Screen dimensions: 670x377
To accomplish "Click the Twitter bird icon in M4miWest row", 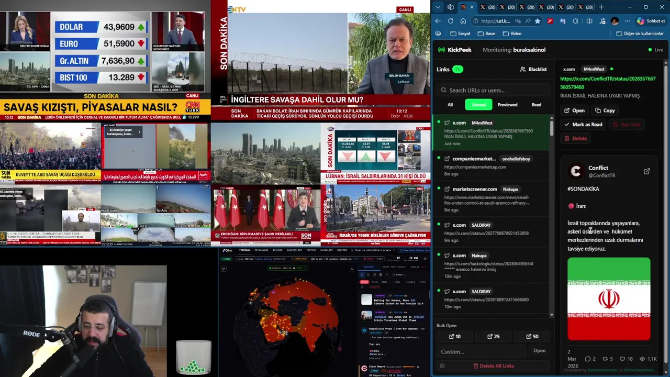I will [447, 123].
